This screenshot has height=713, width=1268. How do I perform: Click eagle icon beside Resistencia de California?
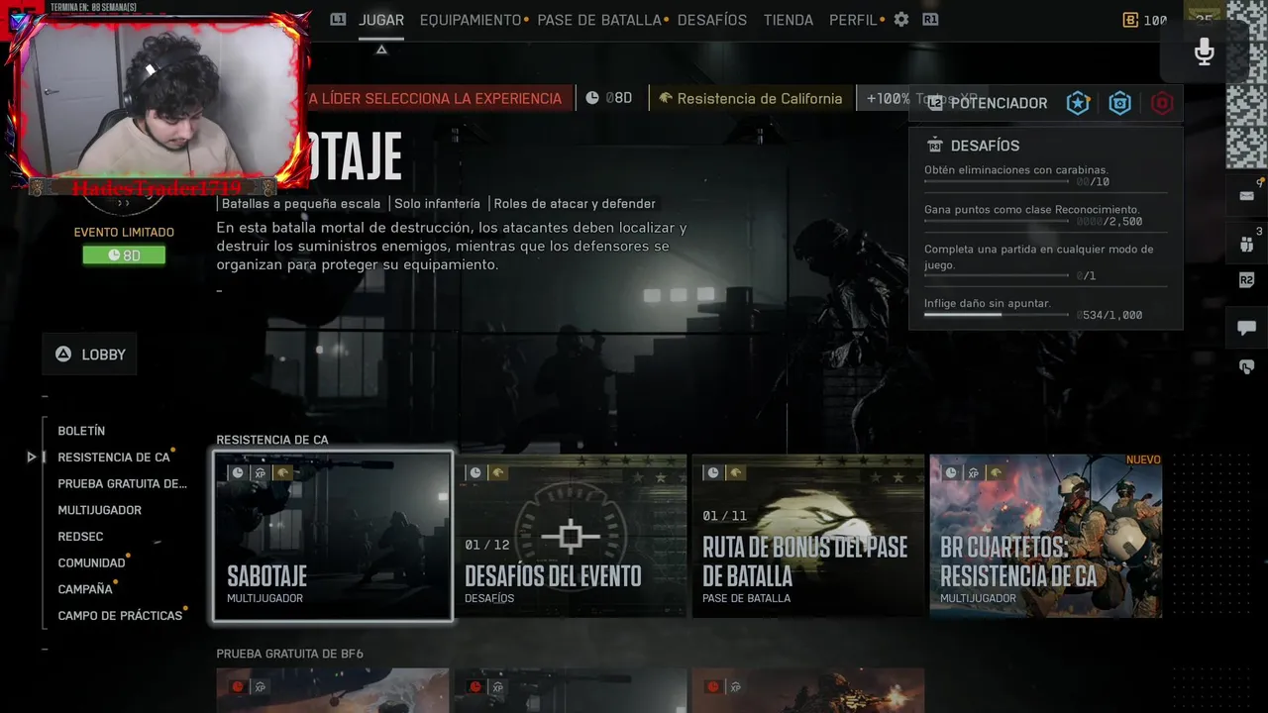click(666, 98)
